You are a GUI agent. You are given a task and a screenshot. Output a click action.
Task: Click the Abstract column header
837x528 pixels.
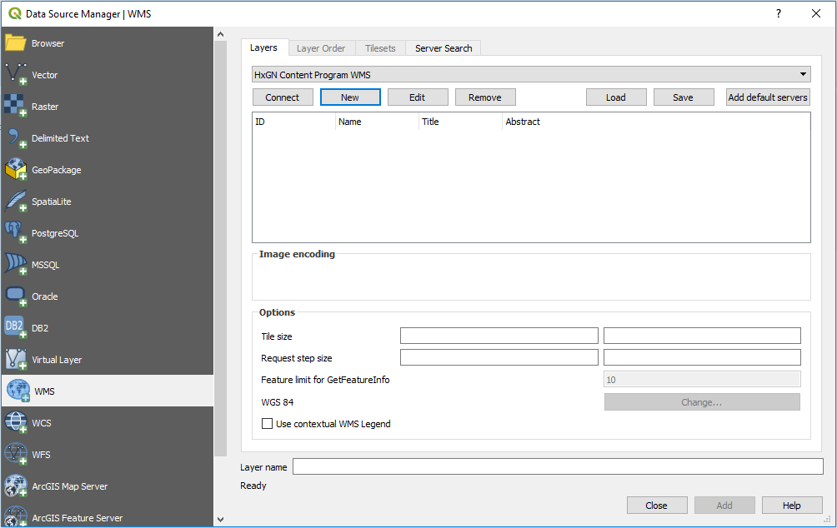[523, 122]
